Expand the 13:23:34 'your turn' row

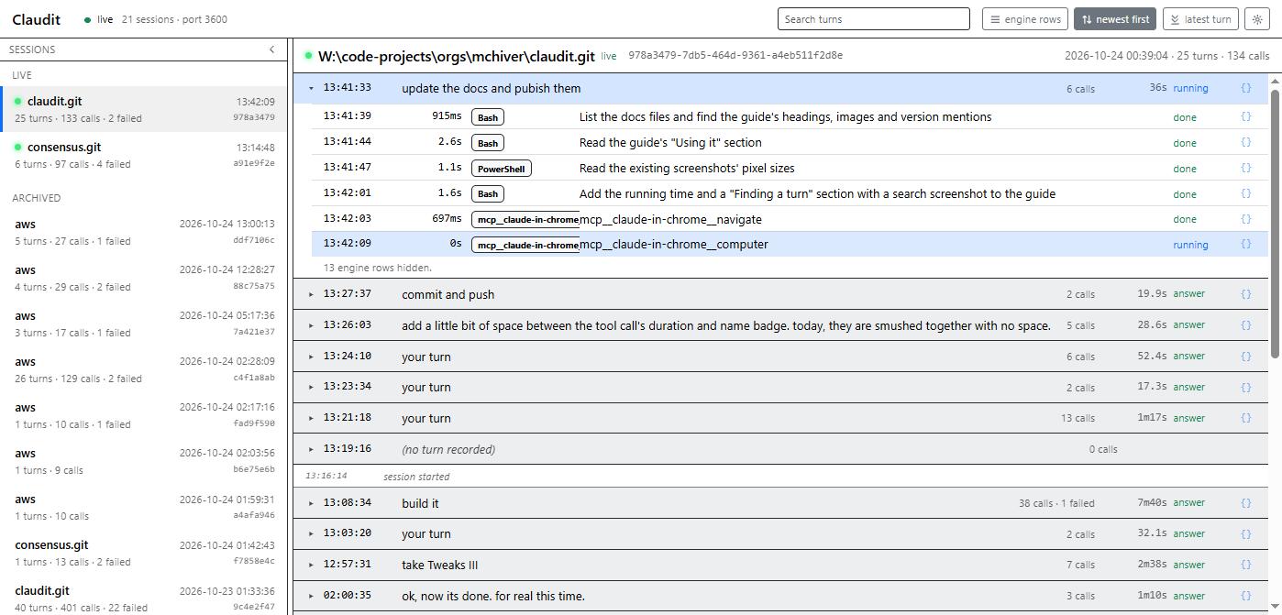click(x=312, y=387)
